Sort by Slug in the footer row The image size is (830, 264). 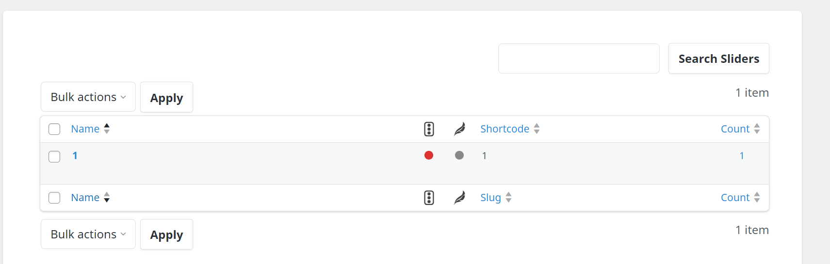(x=490, y=198)
